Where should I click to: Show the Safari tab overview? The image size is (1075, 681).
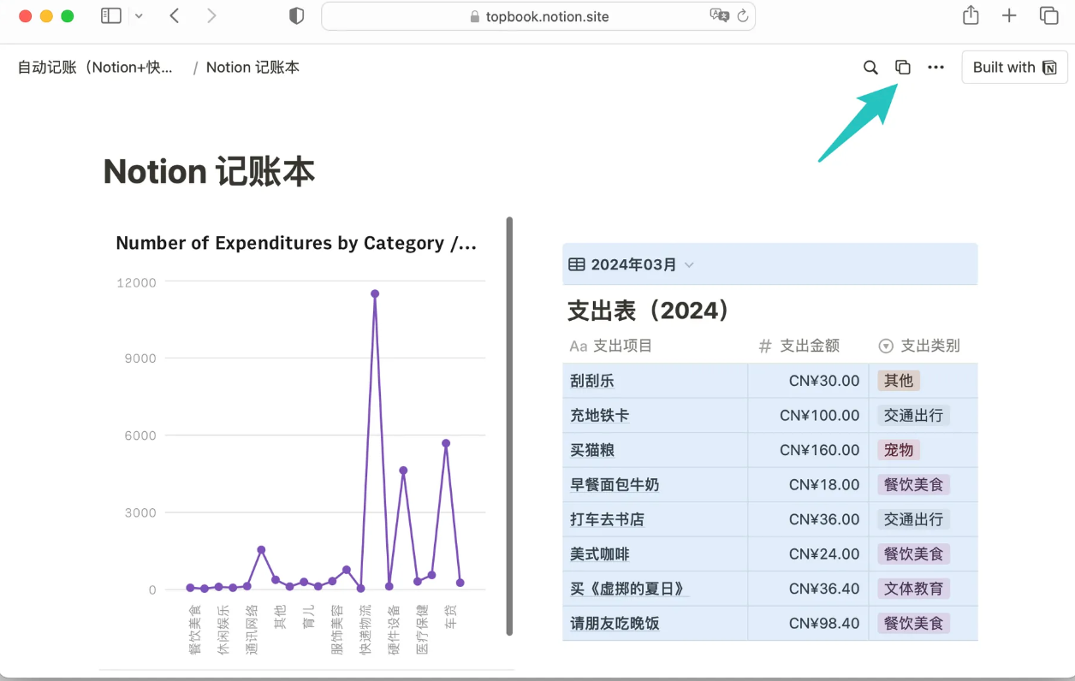tap(1048, 15)
